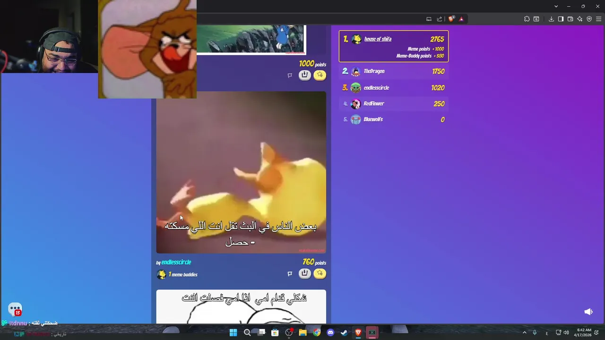Expand the tab list chevron in the title bar
This screenshot has width=605, height=340.
click(556, 6)
